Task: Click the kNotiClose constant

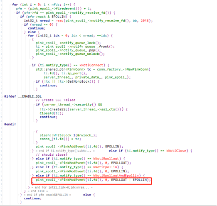Action: (176, 151)
